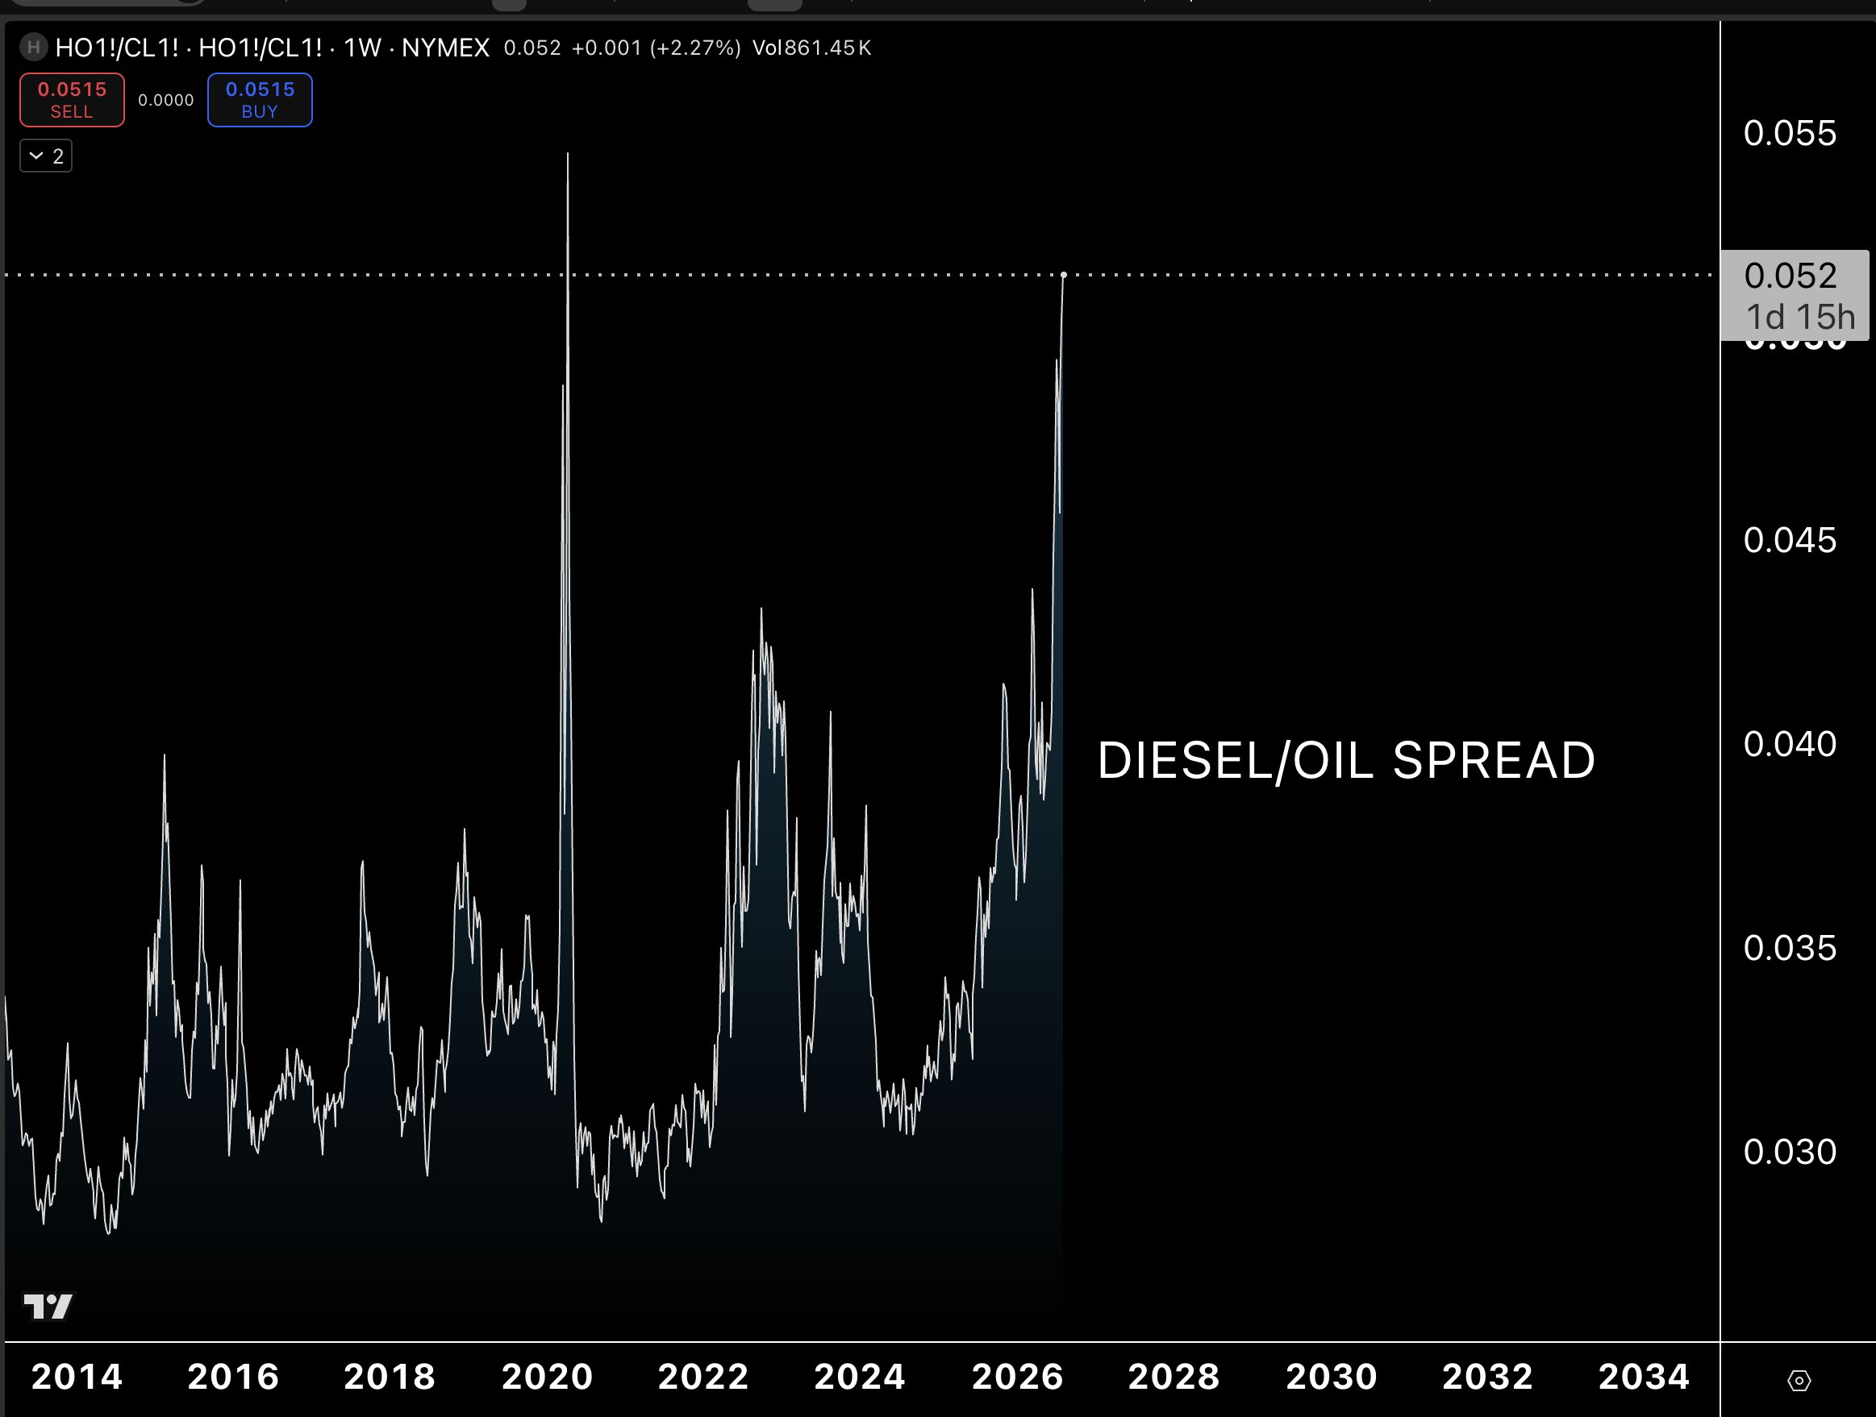The height and width of the screenshot is (1417, 1876).
Task: Click the 2024 label on time axis
Action: point(859,1378)
